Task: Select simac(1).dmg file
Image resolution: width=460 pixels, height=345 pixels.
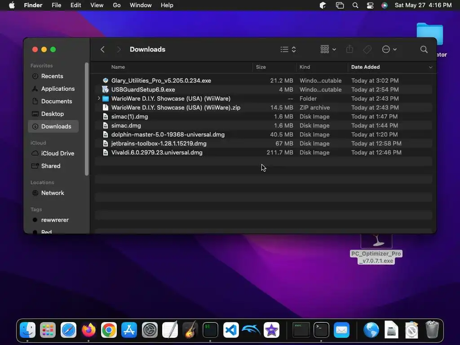Action: pos(263,116)
